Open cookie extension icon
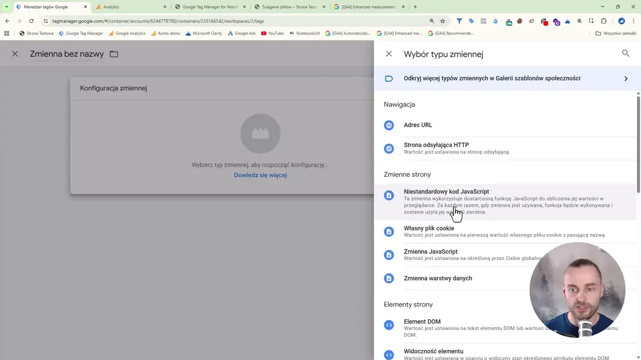Image resolution: width=641 pixels, height=360 pixels. click(x=520, y=21)
